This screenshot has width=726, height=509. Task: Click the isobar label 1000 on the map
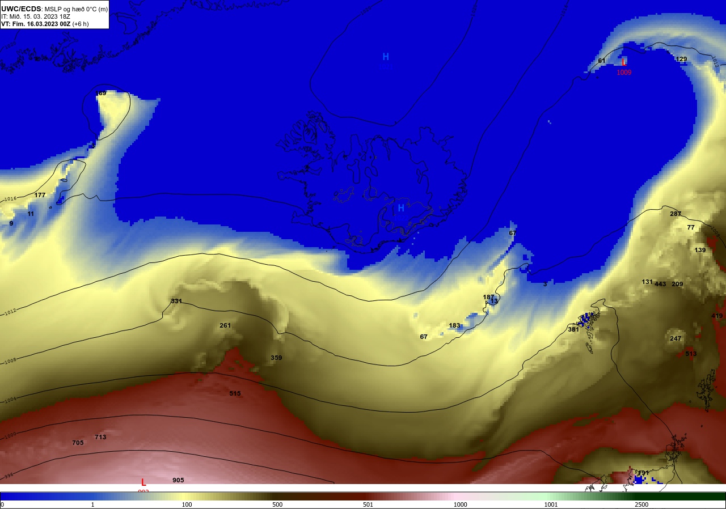click(x=10, y=435)
